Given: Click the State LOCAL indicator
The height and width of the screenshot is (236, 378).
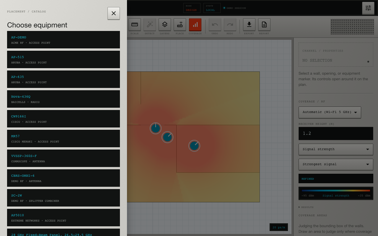Looking at the screenshot, I should [212, 8].
